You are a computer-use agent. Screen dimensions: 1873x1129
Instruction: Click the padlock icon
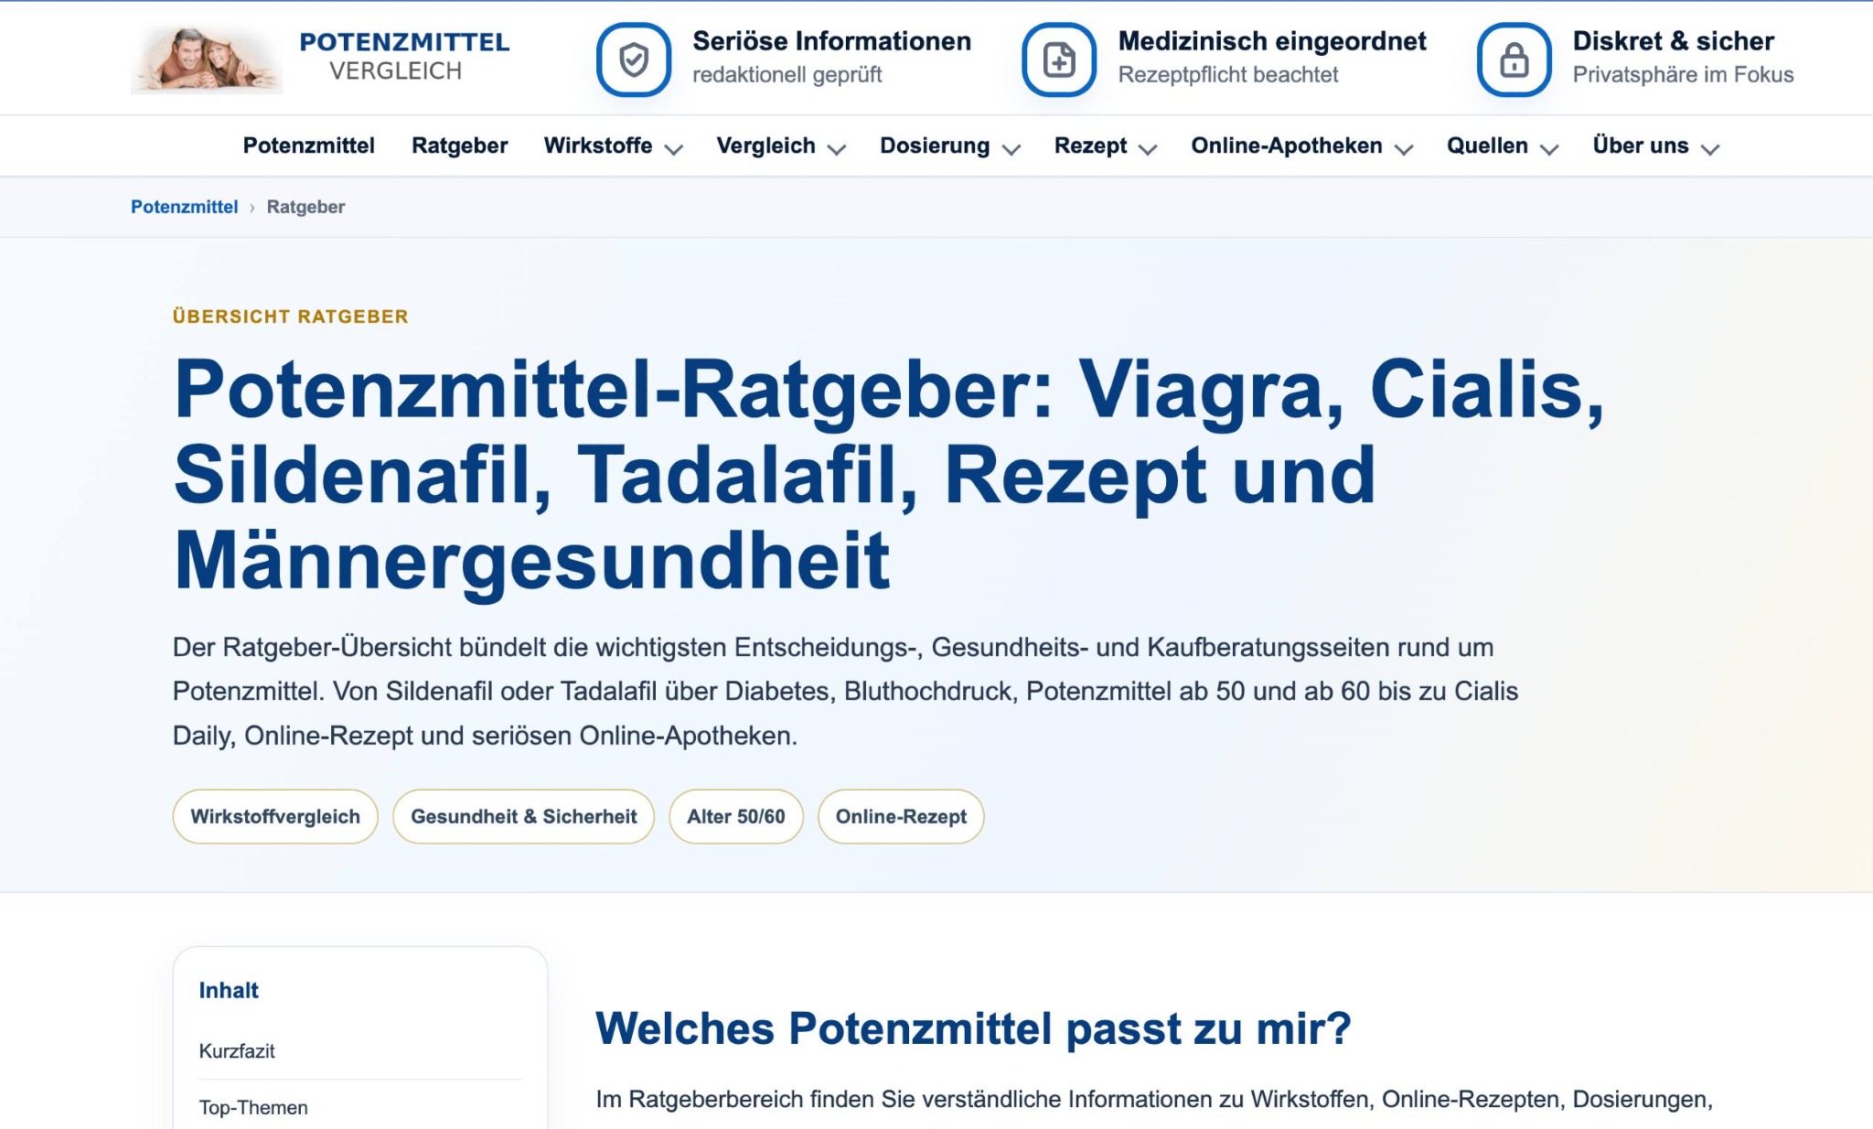tap(1514, 60)
